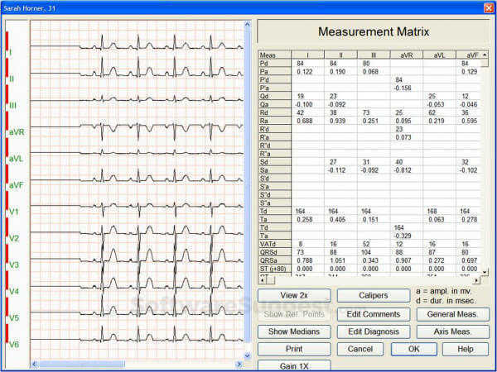Click cell value 104 in QRSd row
Screen dimensions: 497x372
point(366,252)
